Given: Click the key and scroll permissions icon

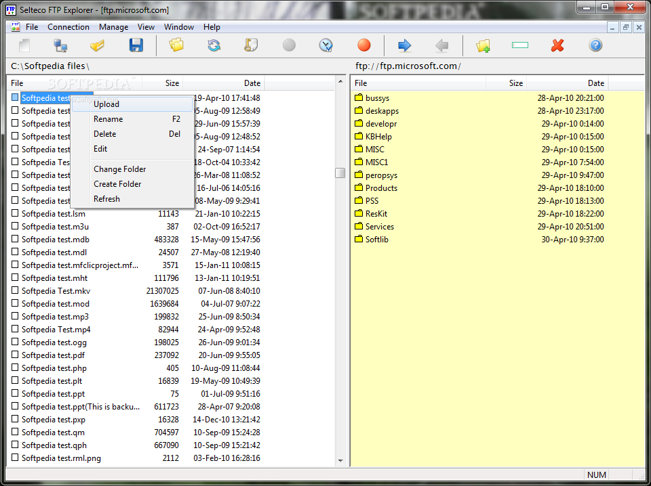Looking at the screenshot, I should click(251, 45).
